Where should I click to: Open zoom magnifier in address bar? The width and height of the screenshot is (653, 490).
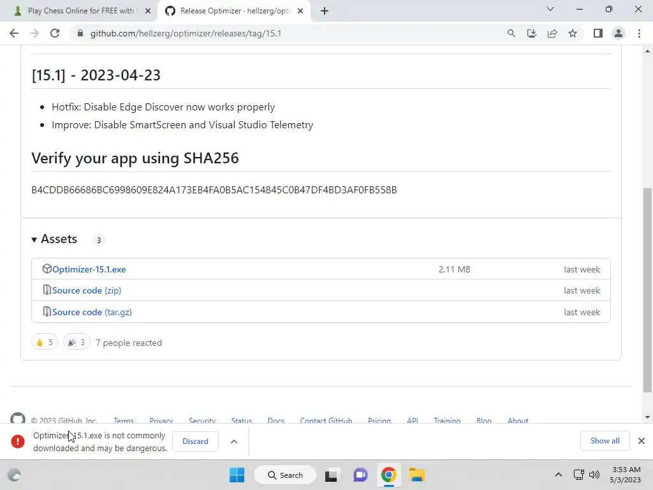click(511, 33)
